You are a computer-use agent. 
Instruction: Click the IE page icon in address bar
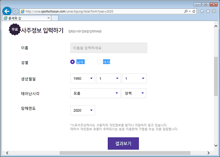click(x=22, y=11)
